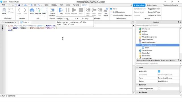Click the Paste clipboard icon
182x102 pixels.
(4, 10)
